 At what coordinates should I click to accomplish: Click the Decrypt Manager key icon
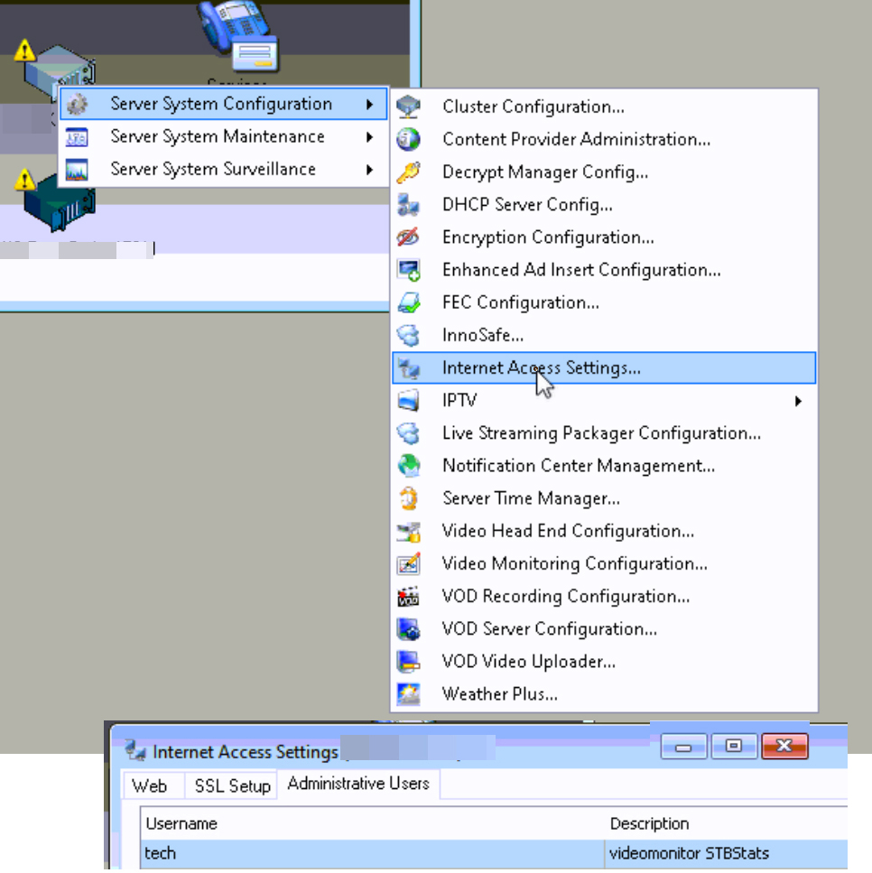[409, 172]
